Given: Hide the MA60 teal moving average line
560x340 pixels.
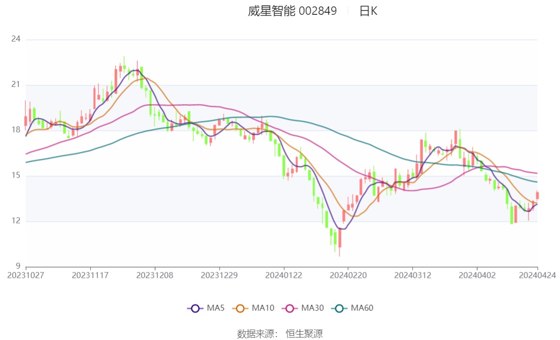Looking at the screenshot, I should point(340,308).
